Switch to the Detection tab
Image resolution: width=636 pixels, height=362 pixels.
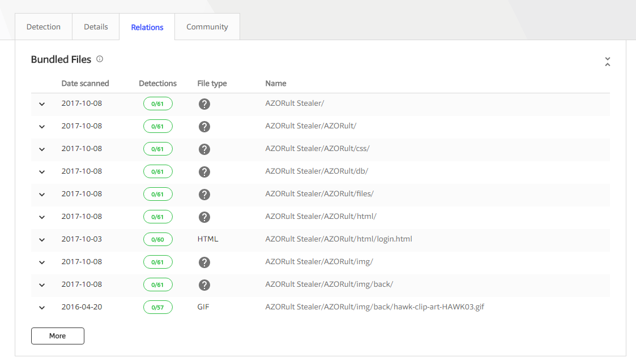pyautogui.click(x=44, y=27)
